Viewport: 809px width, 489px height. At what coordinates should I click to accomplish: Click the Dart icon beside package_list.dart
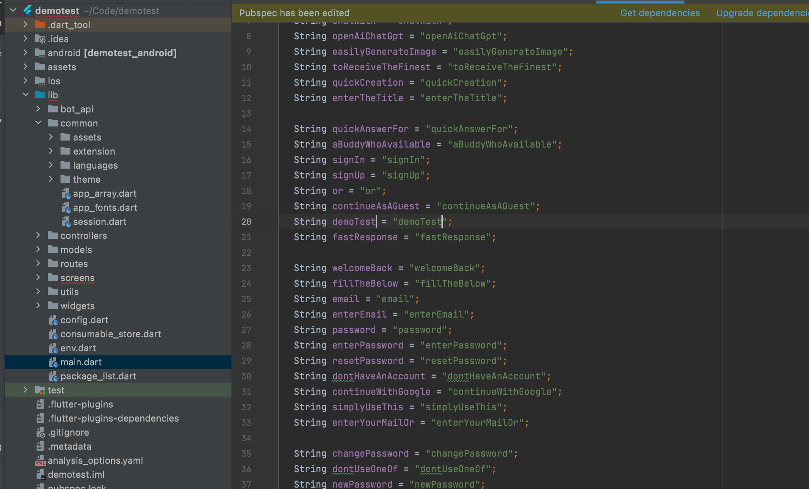[x=53, y=376]
